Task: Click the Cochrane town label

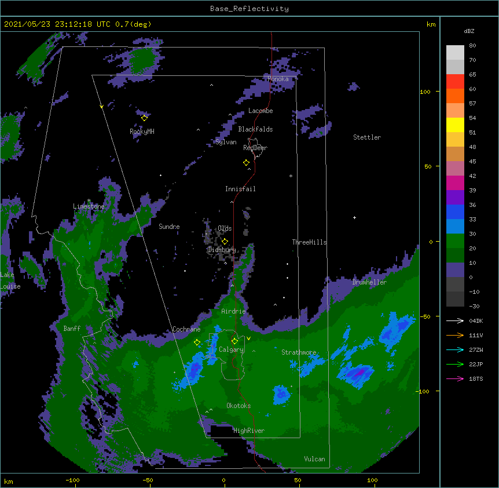Action: (x=186, y=329)
